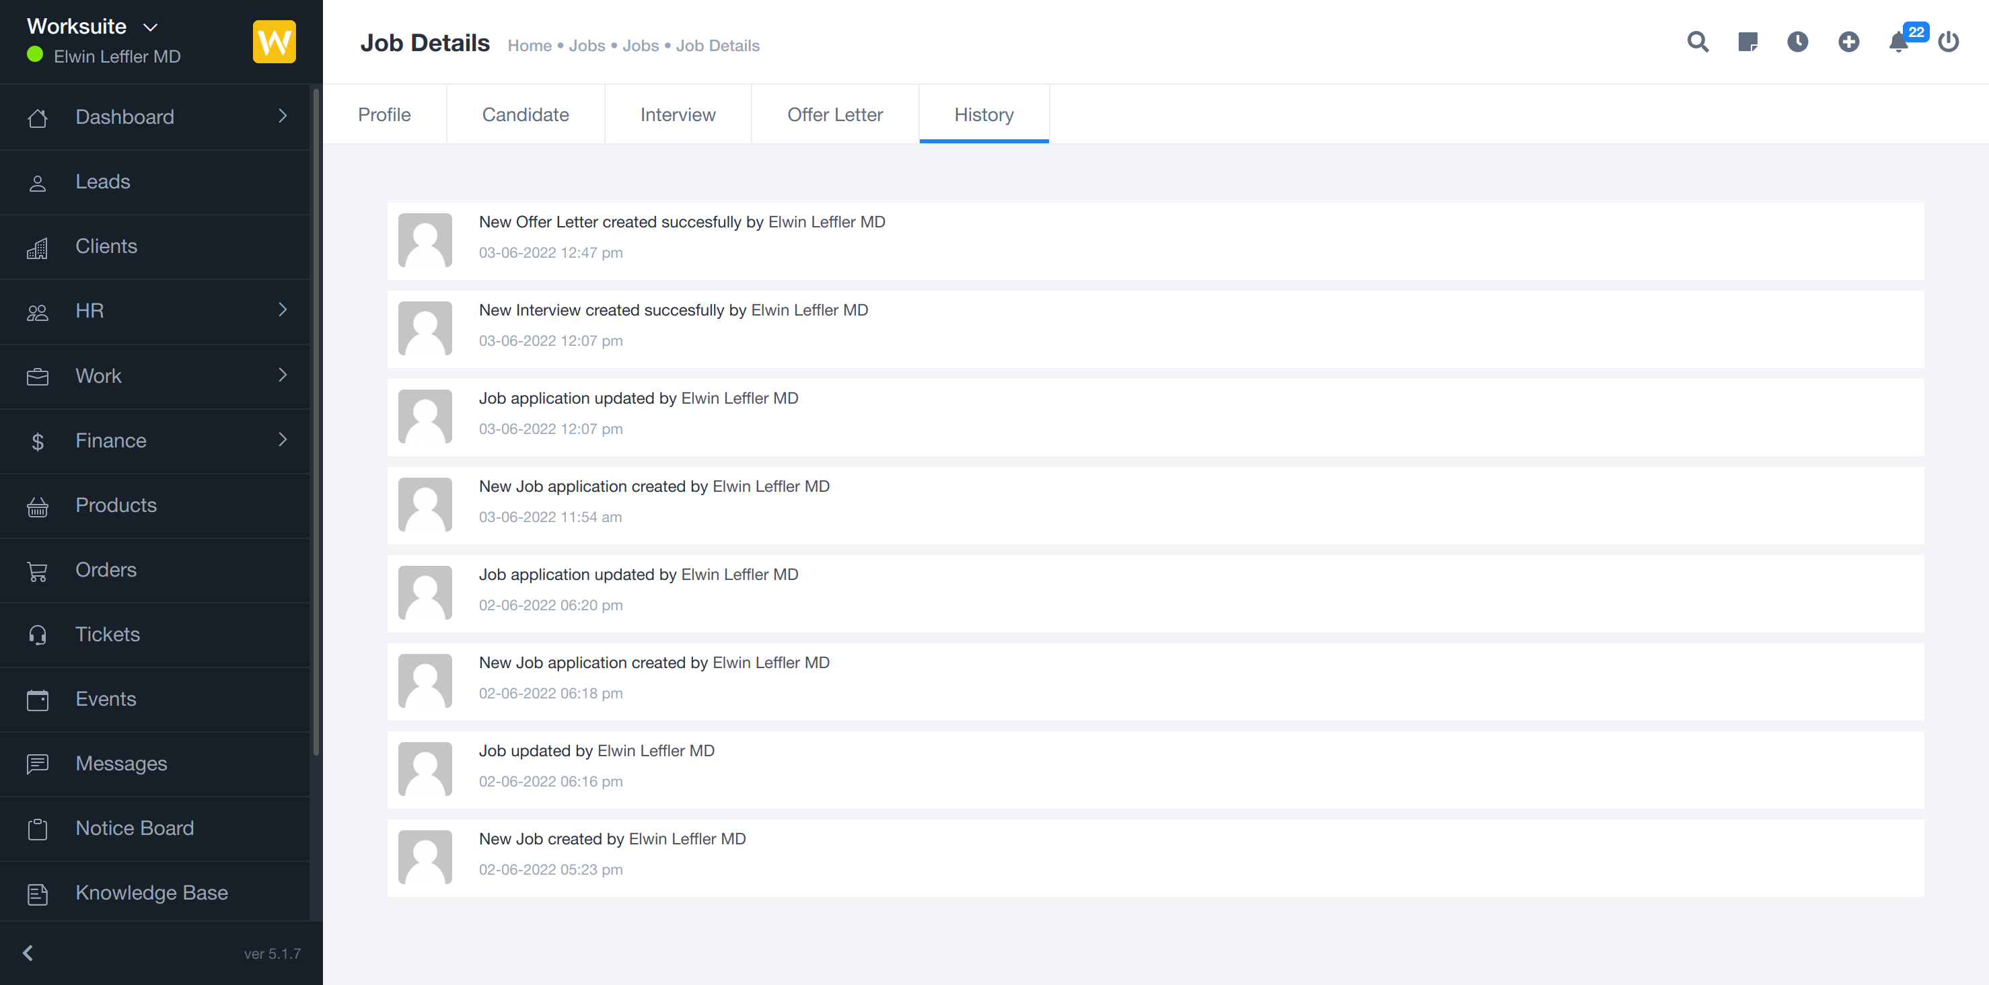Viewport: 1989px width, 985px height.
Task: Click the sticky note icon
Action: 1747,42
